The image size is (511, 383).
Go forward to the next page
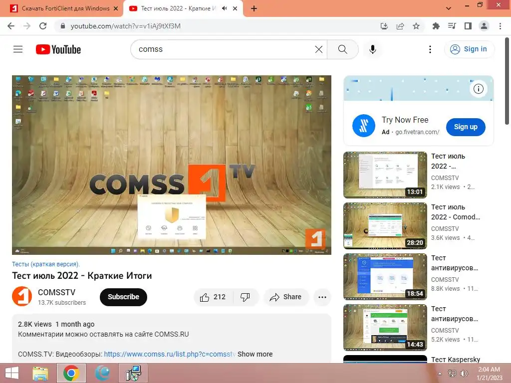(27, 26)
